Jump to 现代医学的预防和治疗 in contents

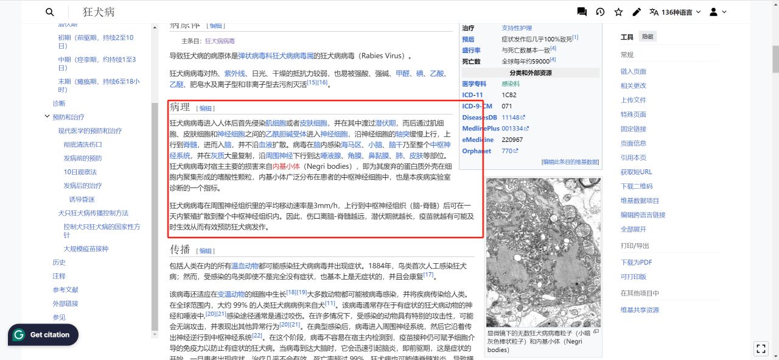(x=90, y=131)
